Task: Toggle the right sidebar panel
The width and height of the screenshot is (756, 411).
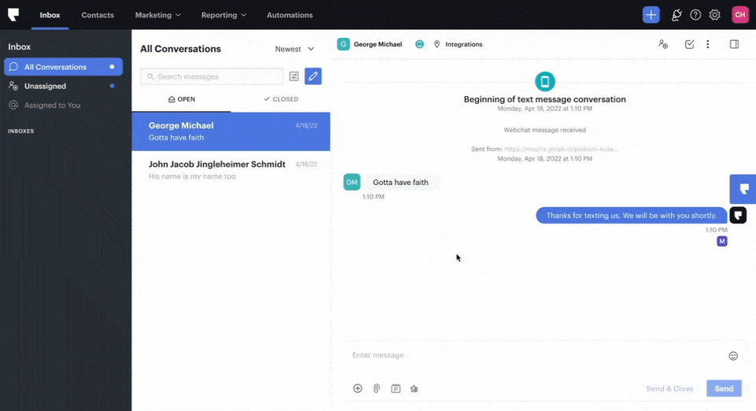Action: pyautogui.click(x=734, y=44)
